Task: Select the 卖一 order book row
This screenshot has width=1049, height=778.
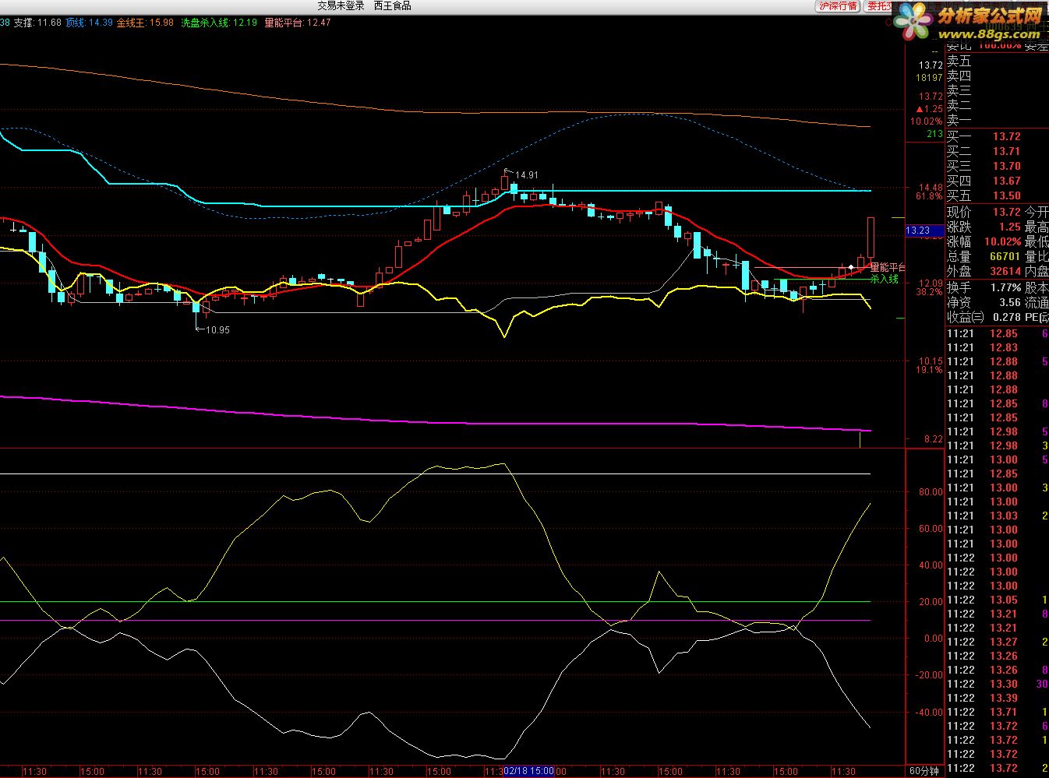Action: [x=997, y=120]
